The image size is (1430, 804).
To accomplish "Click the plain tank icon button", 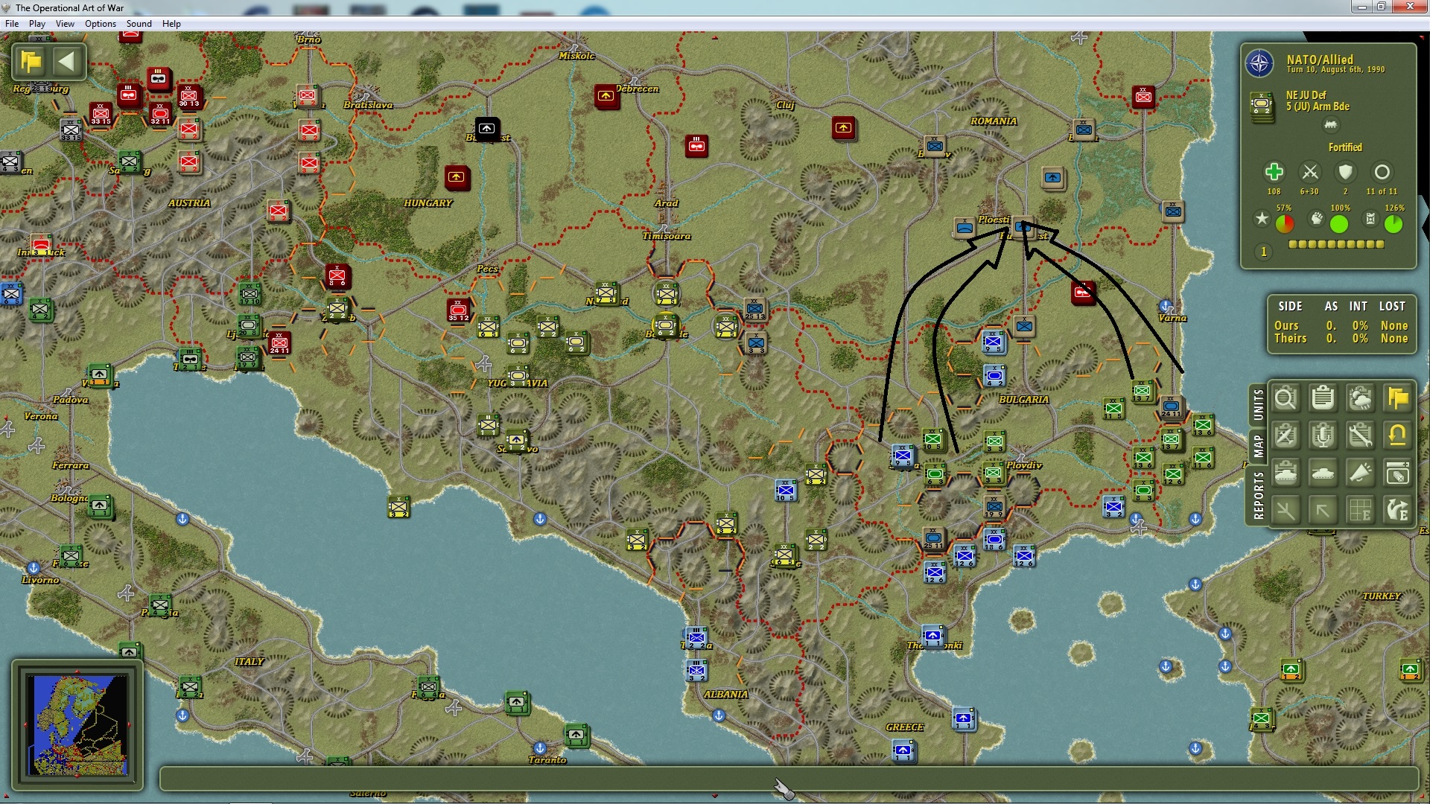I will tap(1323, 473).
